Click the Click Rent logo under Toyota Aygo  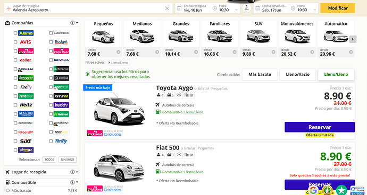click(x=95, y=133)
